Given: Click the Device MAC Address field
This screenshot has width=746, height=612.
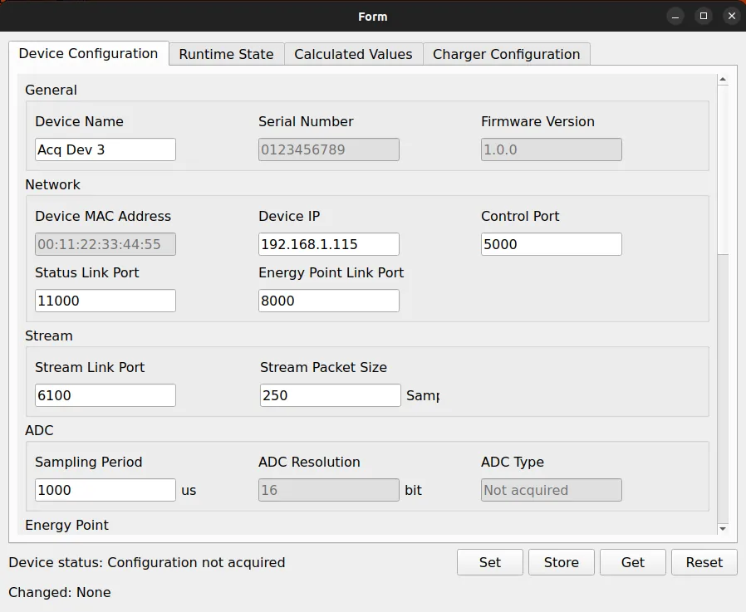Looking at the screenshot, I should (x=106, y=244).
